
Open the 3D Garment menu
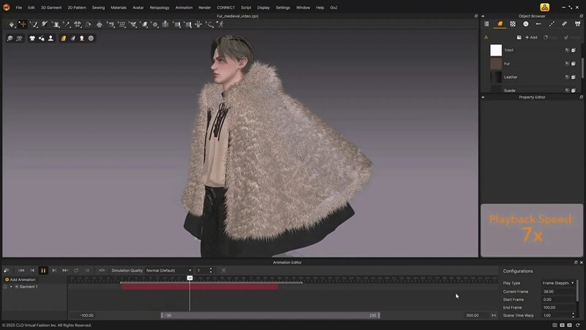51,7
